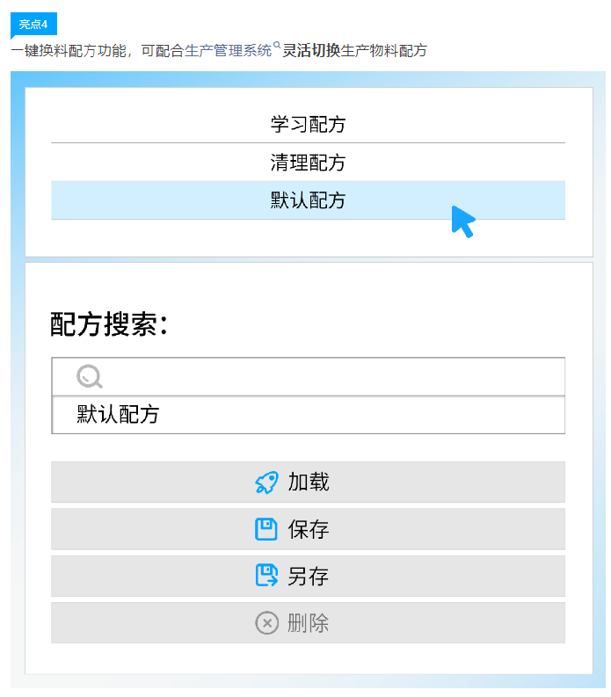Click the 另存 button label
This screenshot has height=697, width=611.
tap(309, 576)
